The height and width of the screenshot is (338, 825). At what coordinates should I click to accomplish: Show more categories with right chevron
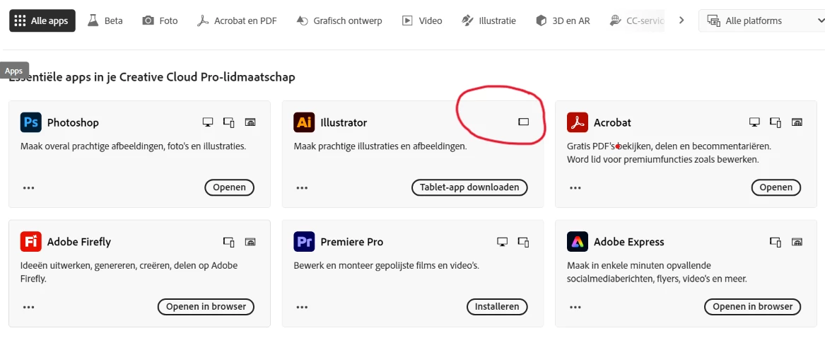point(681,21)
